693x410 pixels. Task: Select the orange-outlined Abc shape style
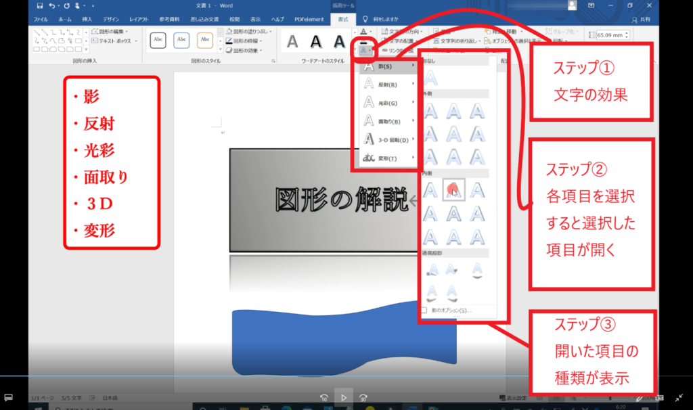click(x=205, y=40)
